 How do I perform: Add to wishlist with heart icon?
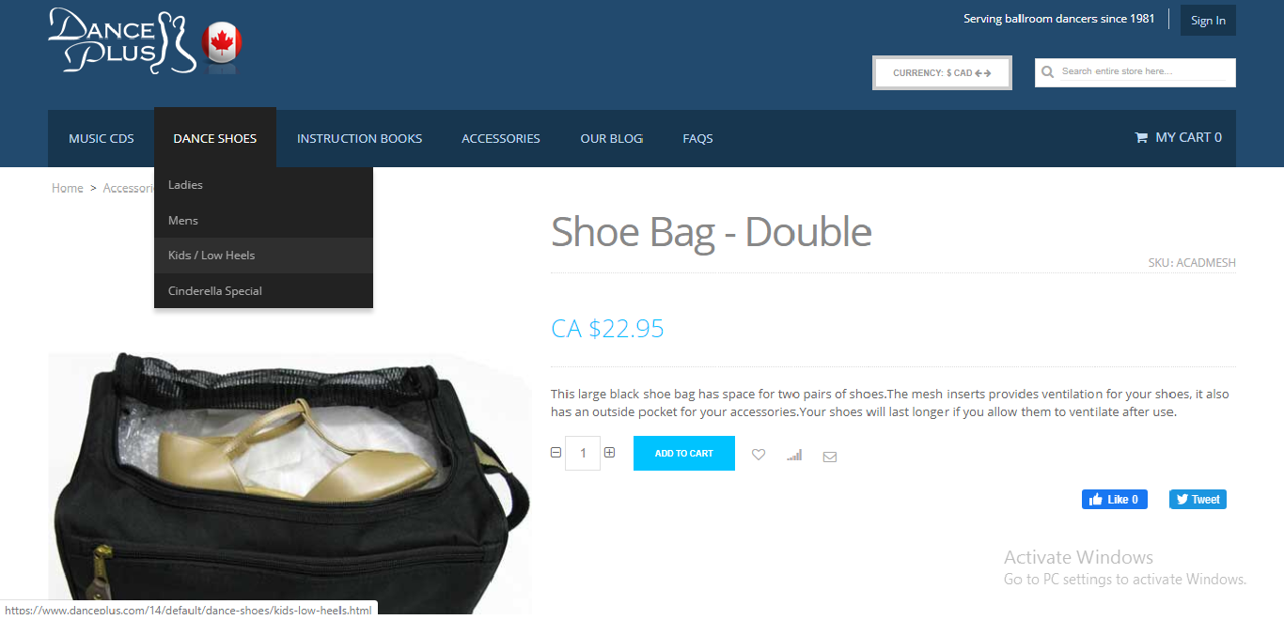(759, 455)
